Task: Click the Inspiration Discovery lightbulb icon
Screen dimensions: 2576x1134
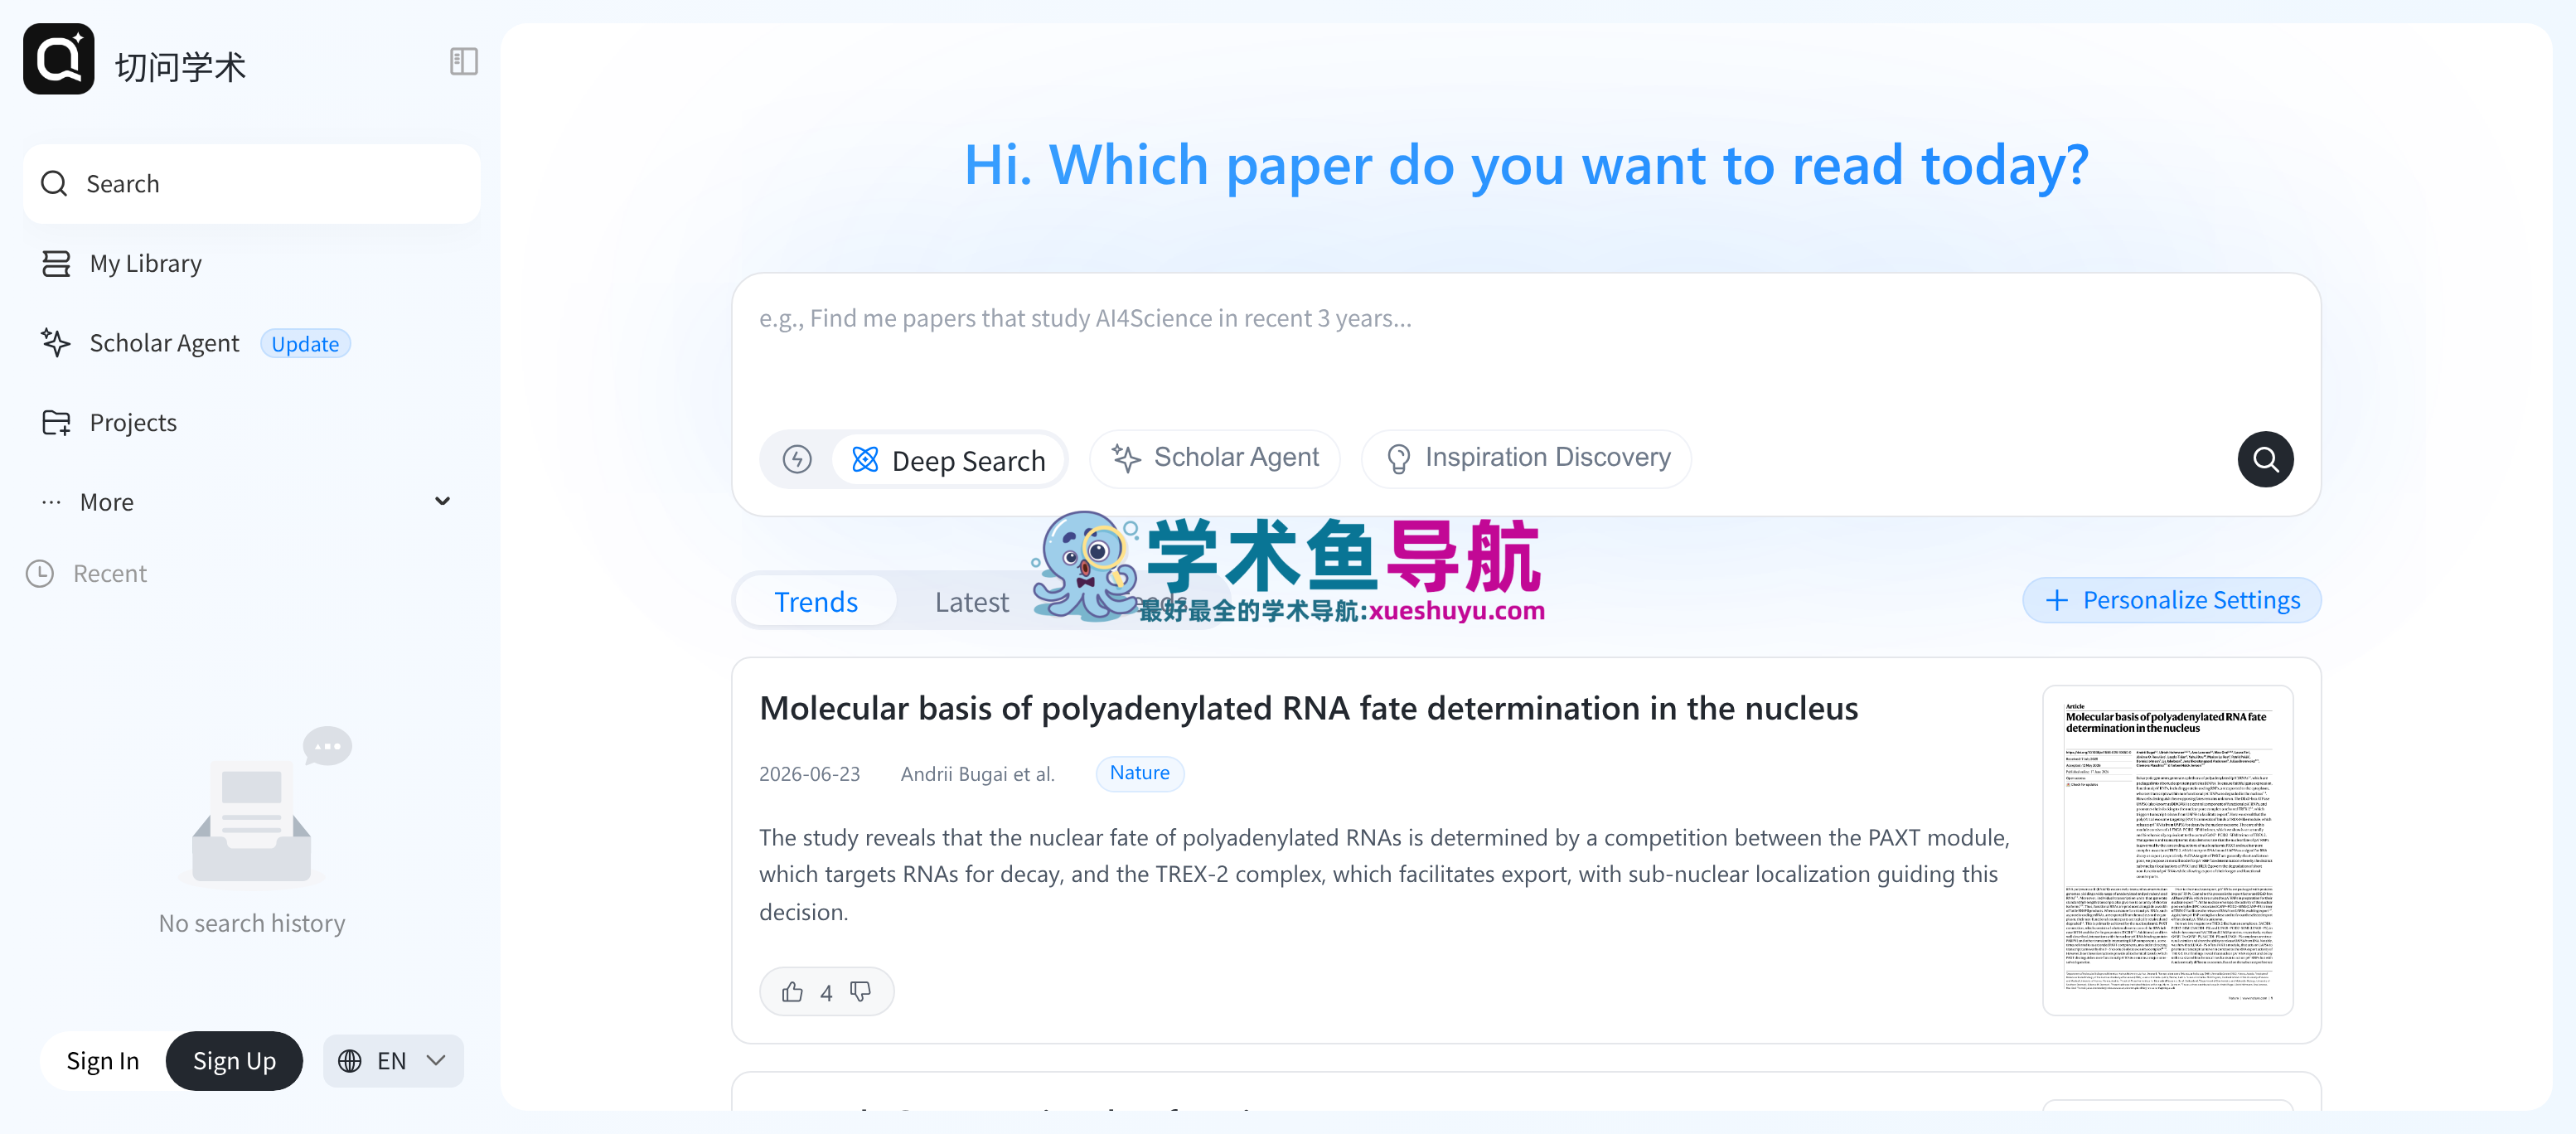Action: click(1399, 458)
